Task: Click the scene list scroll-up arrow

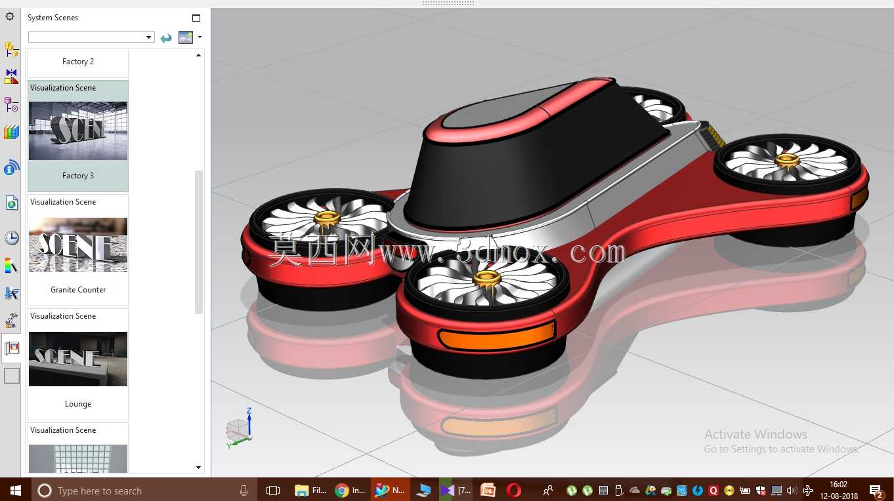Action: (199, 56)
